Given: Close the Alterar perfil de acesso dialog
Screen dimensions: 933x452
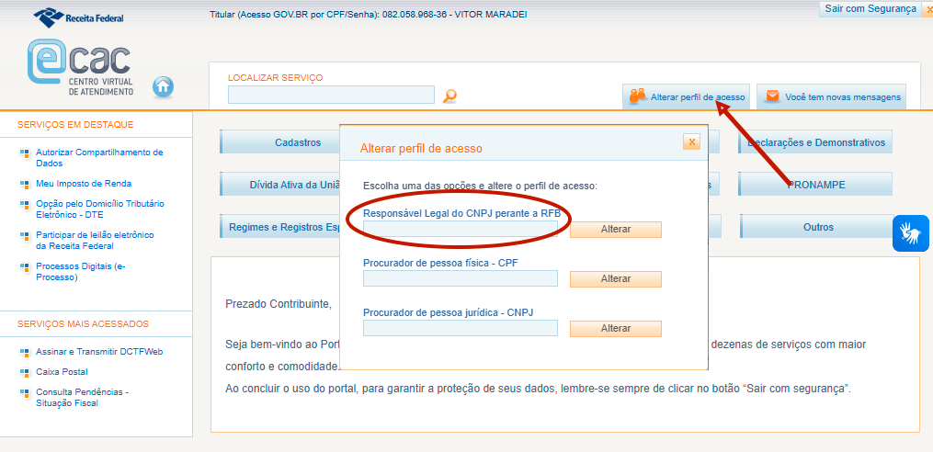Looking at the screenshot, I should click(x=691, y=141).
